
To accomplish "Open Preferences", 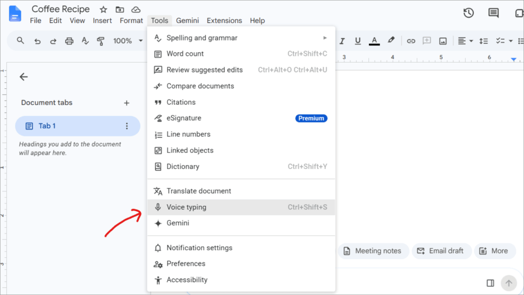I will pos(241,264).
